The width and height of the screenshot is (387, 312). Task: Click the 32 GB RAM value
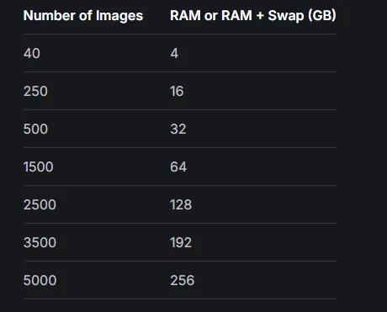click(178, 129)
